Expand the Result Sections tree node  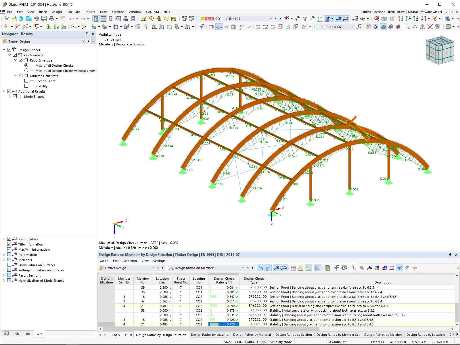coord(4,275)
